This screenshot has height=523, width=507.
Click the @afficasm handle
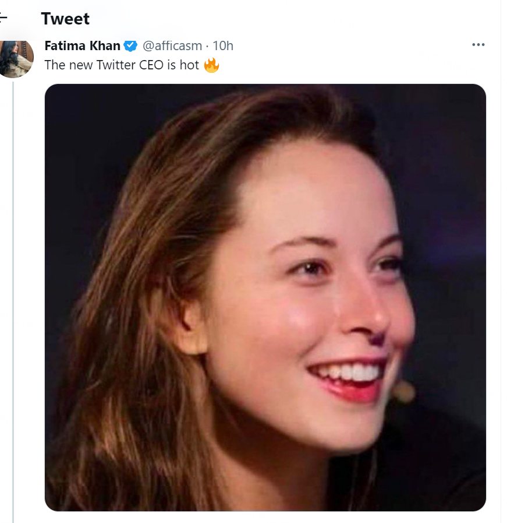(173, 46)
